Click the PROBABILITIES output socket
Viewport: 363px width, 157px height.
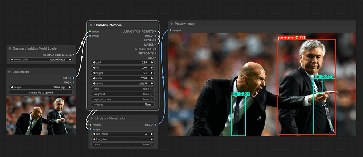tap(156, 49)
